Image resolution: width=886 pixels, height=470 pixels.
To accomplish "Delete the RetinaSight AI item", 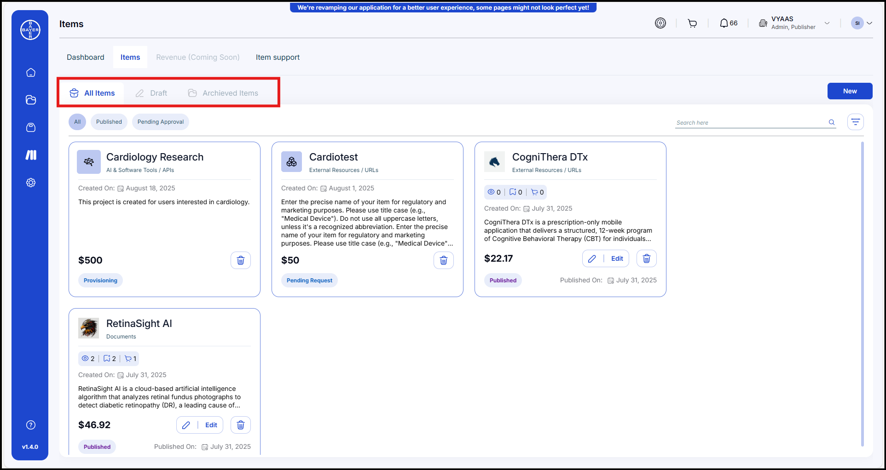I will point(241,425).
